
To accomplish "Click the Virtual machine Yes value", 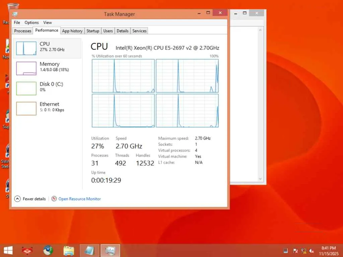I will pos(198,157).
